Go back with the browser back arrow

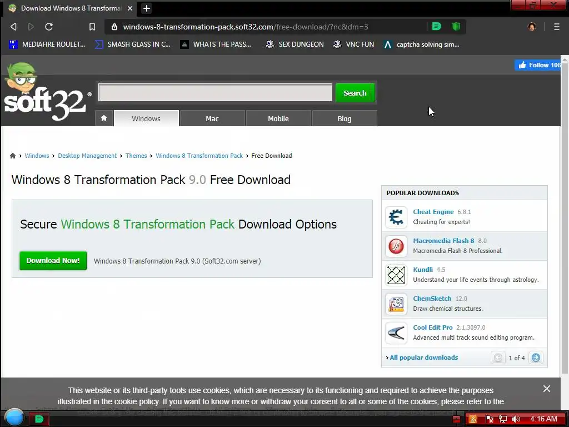click(13, 27)
